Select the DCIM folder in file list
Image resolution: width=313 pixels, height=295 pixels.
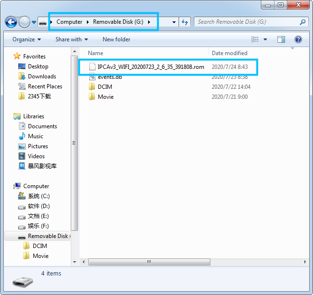click(x=105, y=87)
